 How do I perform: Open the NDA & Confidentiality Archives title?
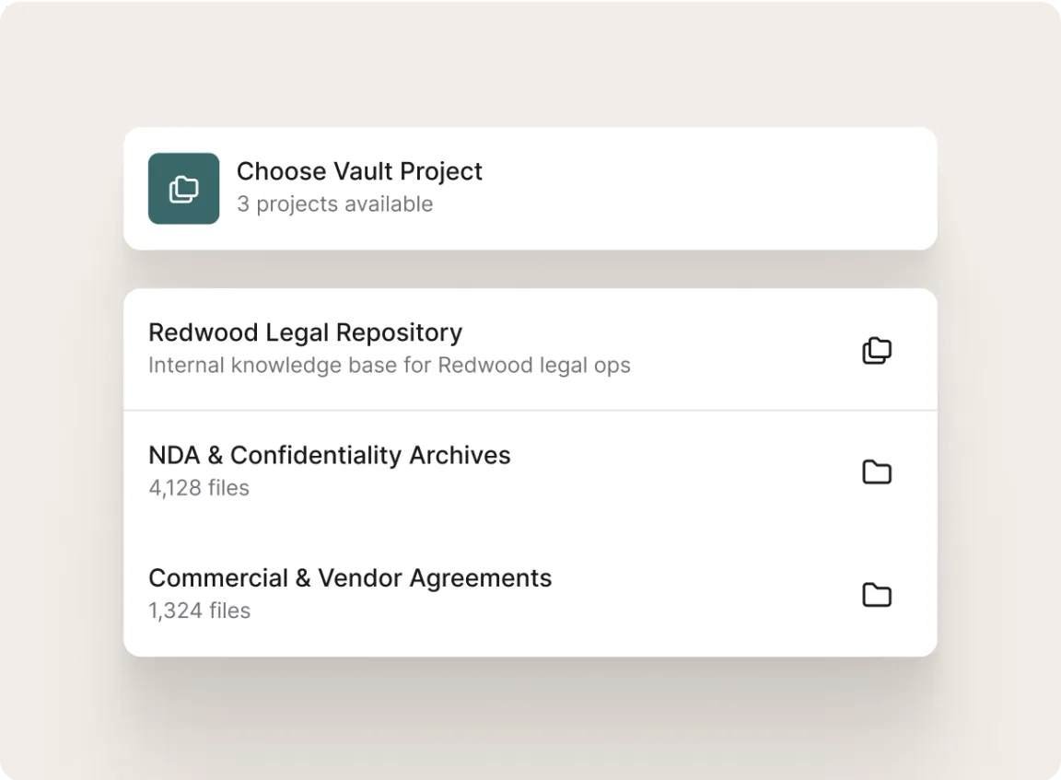click(329, 455)
